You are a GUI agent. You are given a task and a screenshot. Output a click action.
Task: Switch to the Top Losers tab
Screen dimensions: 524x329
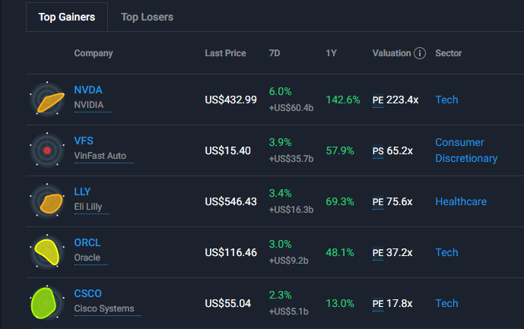[147, 17]
